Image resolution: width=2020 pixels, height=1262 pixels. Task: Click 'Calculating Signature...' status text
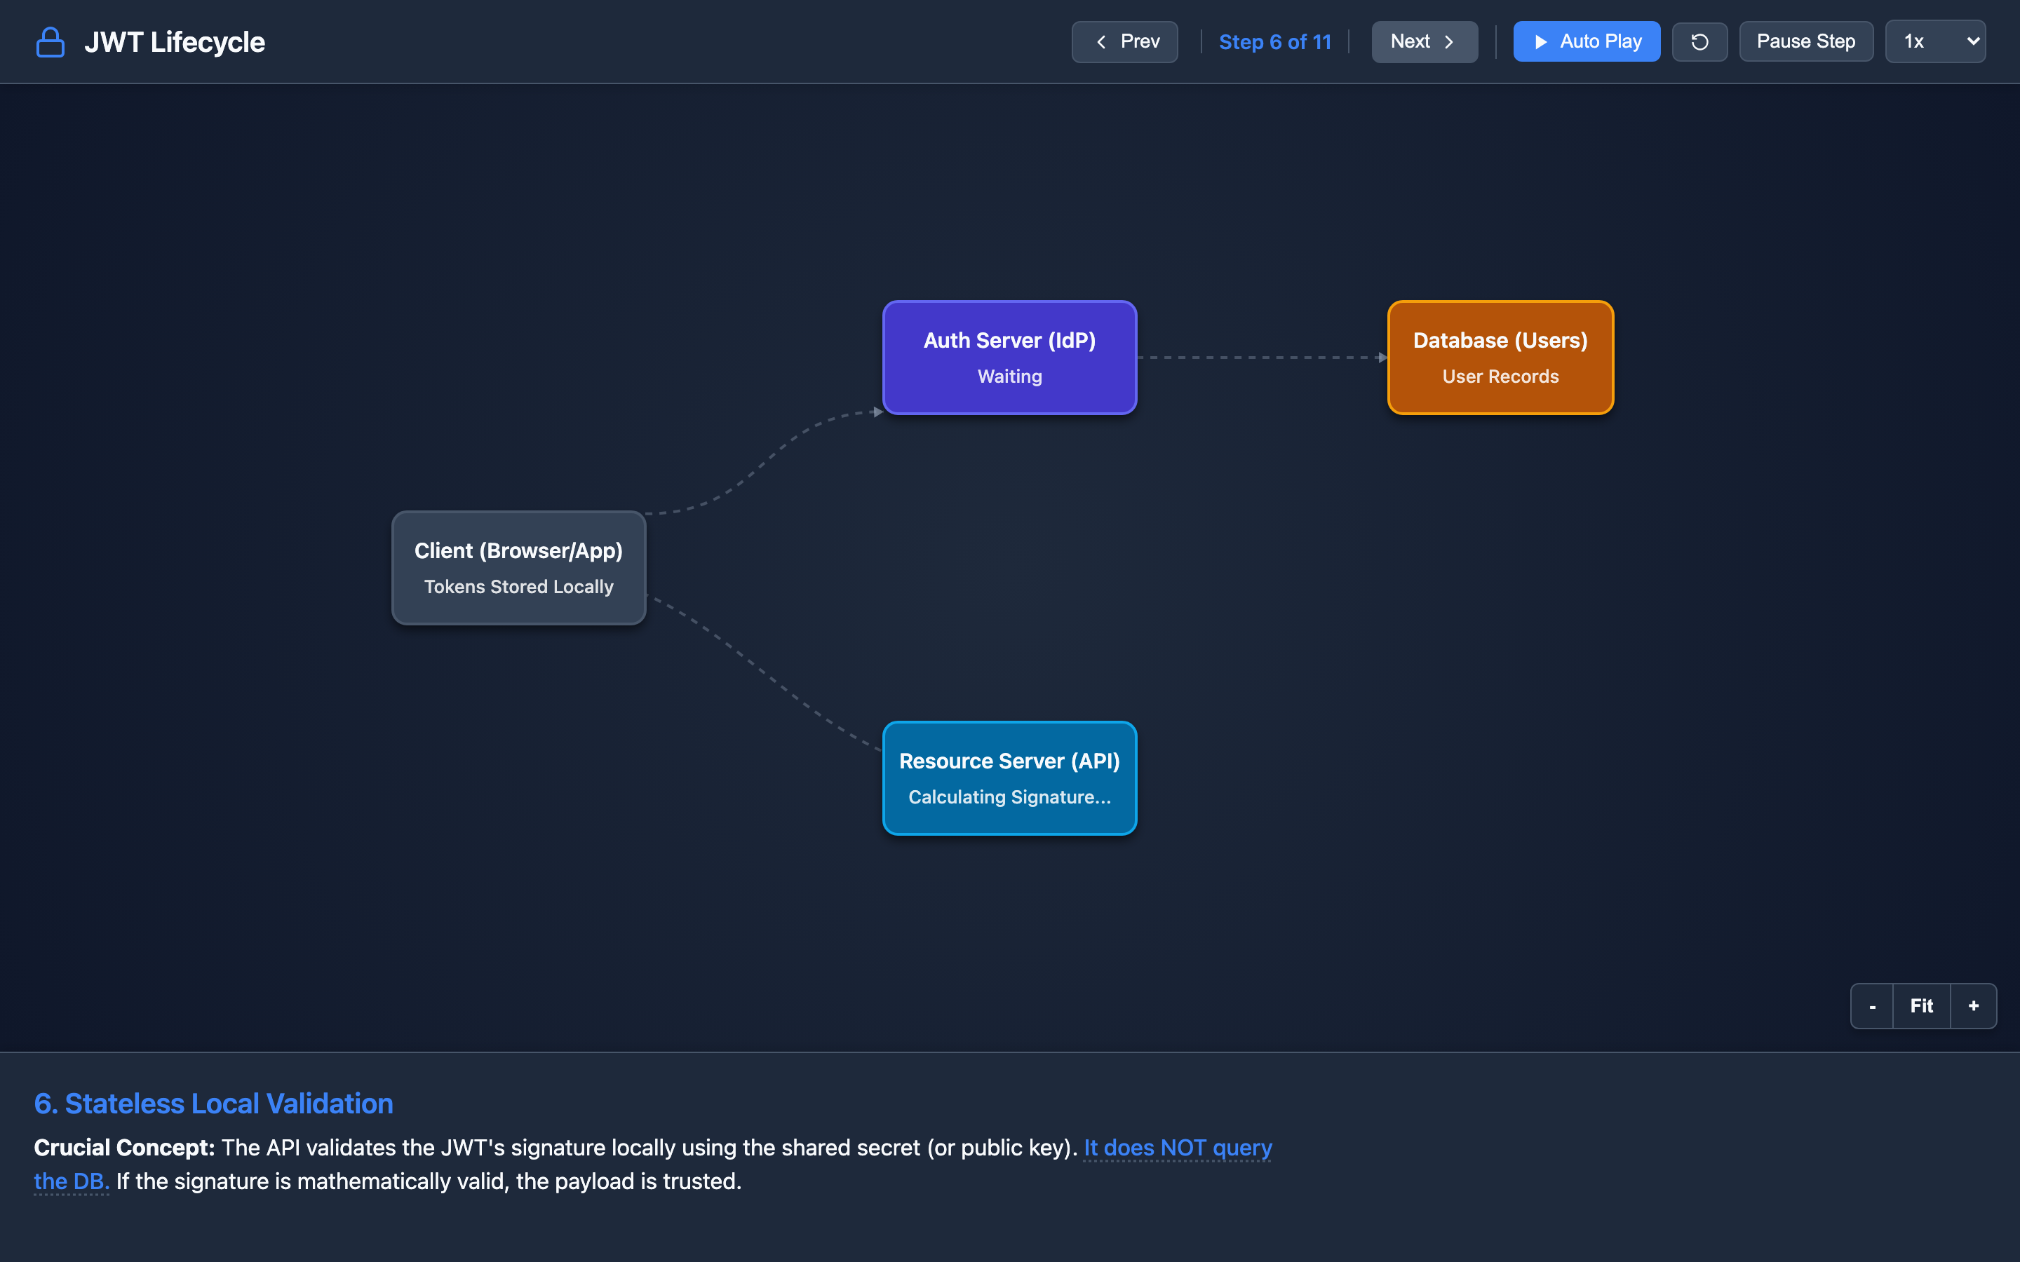tap(1010, 797)
